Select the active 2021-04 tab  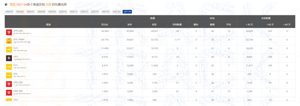point(127,12)
